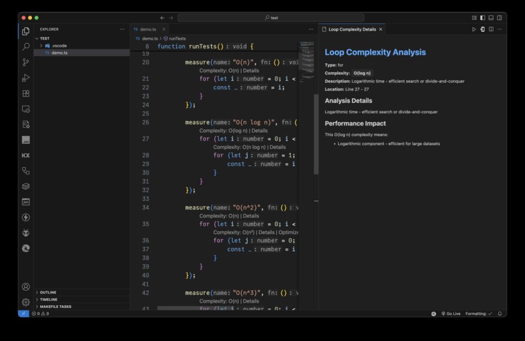Click the Loop Complexity Analysis heading
Viewport: 525px width, 341px height.
[375, 52]
